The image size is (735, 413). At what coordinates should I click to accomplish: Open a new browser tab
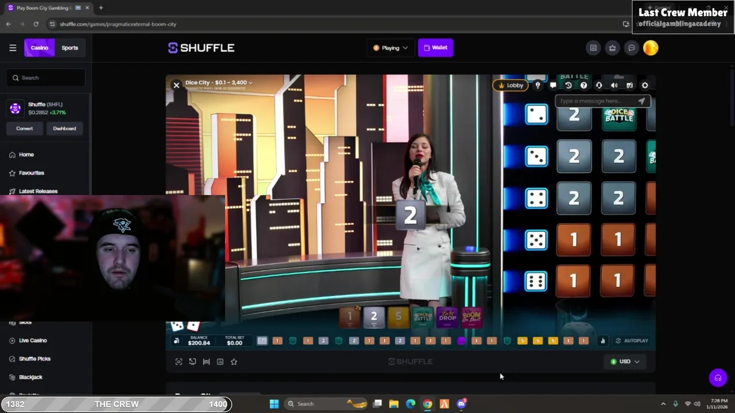[100, 8]
